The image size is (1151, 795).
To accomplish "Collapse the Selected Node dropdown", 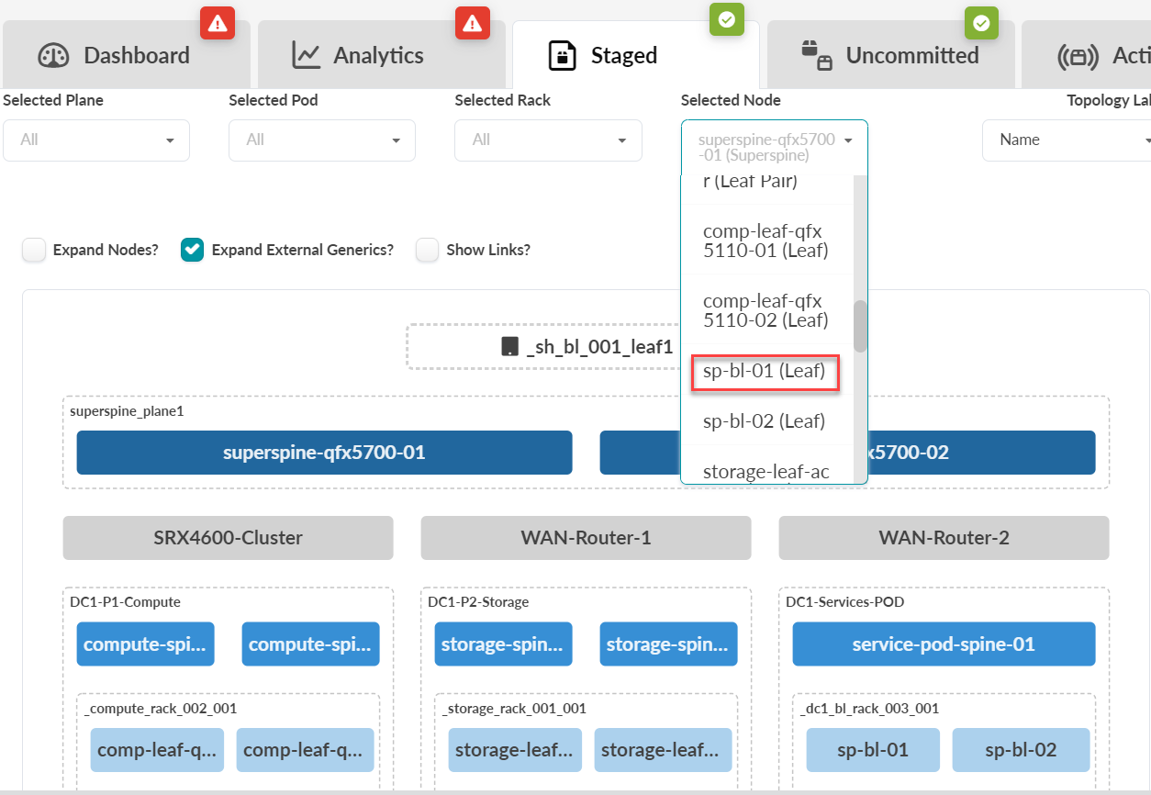I will (774, 148).
